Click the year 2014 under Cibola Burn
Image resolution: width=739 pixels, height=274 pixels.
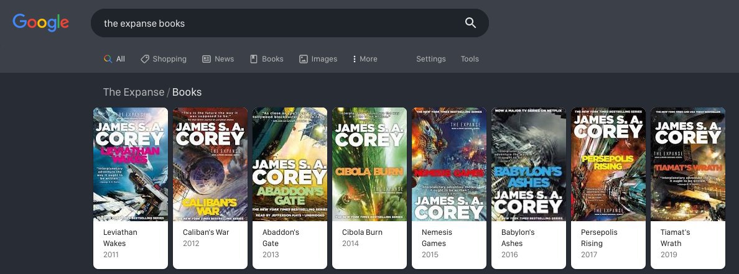pos(351,244)
